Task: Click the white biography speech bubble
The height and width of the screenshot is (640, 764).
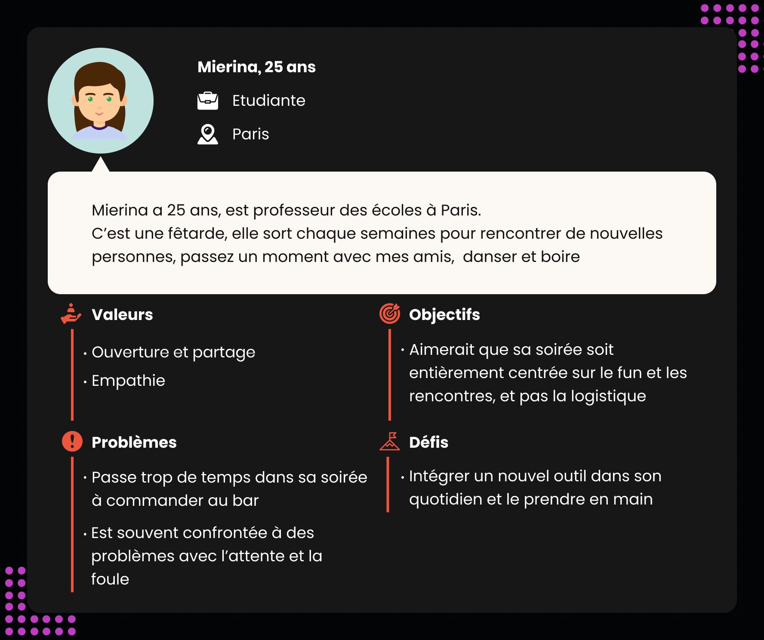Action: pyautogui.click(x=382, y=233)
